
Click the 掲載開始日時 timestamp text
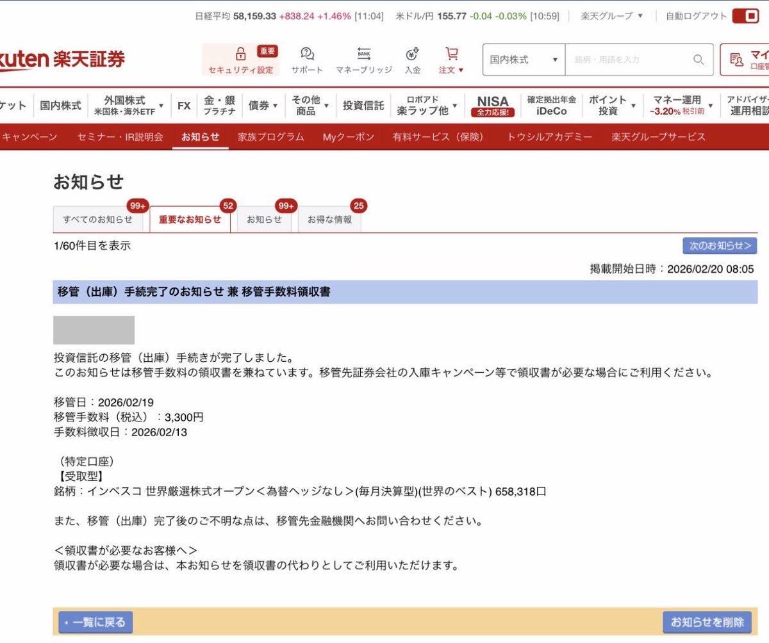672,269
